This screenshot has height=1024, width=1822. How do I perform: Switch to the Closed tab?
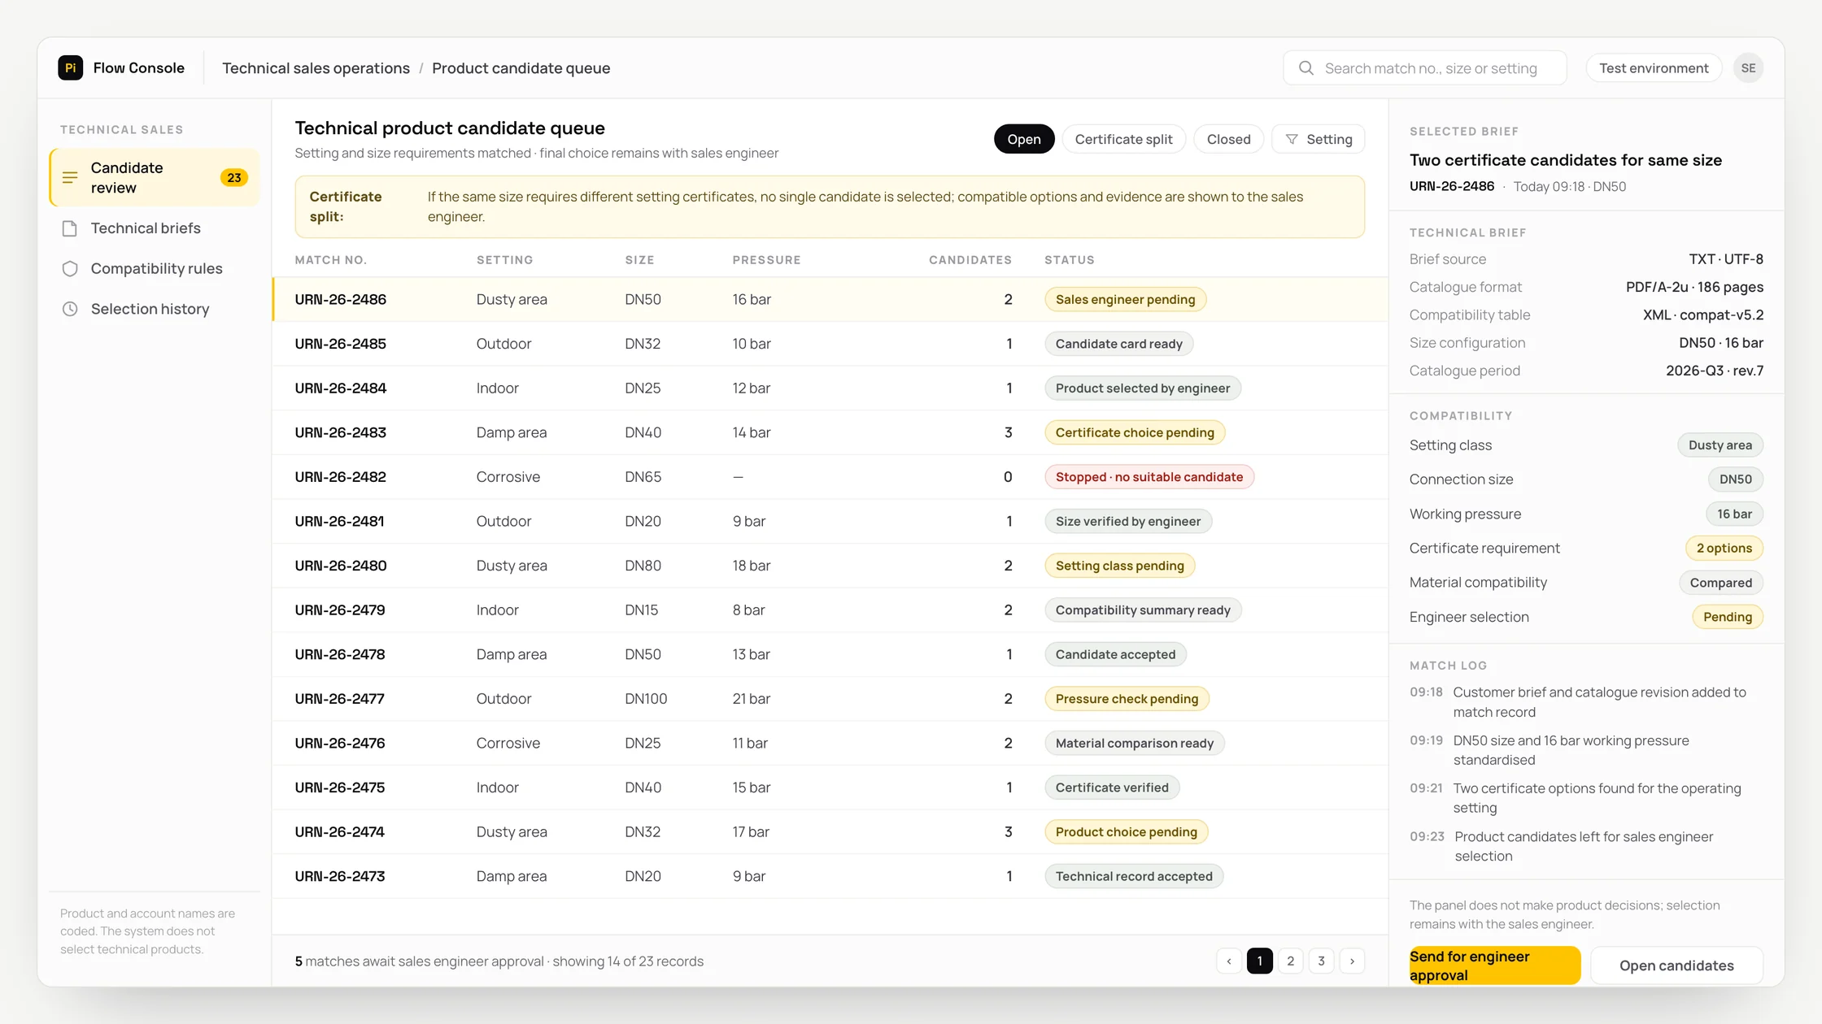[1228, 140]
